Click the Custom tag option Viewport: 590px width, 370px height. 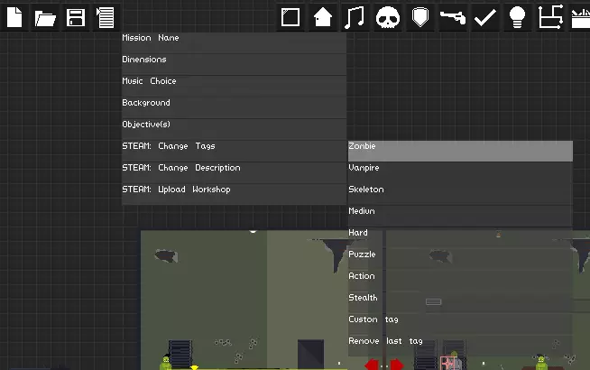[460, 324]
